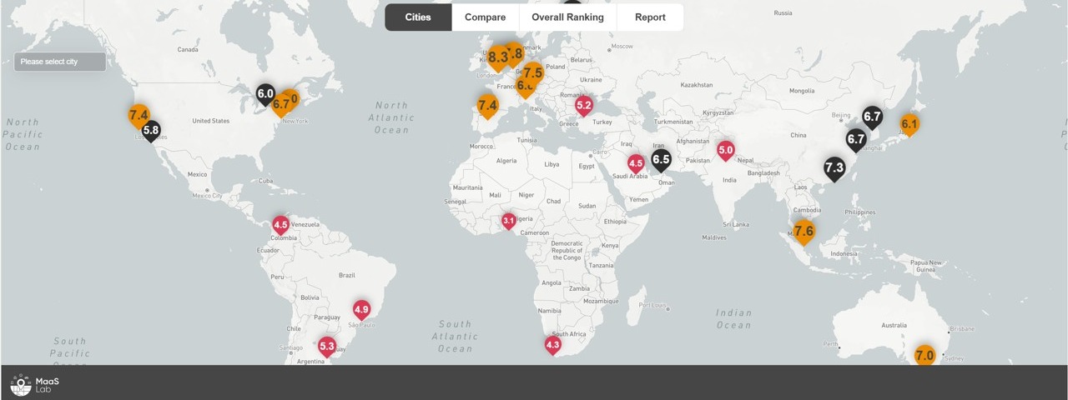Select the Cities tab
Viewport: 1068px width, 400px height.
pos(418,17)
